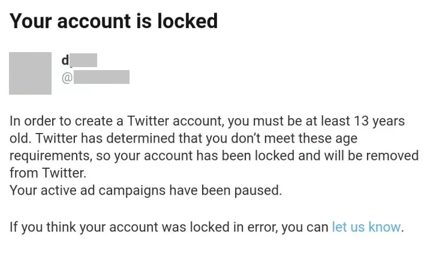Click the "Your account is locked" heading

(x=113, y=22)
